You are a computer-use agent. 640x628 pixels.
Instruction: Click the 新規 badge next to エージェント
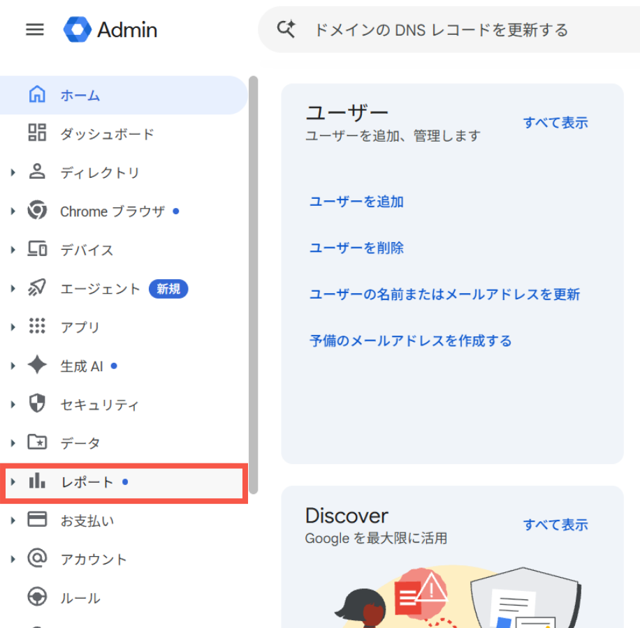click(168, 288)
